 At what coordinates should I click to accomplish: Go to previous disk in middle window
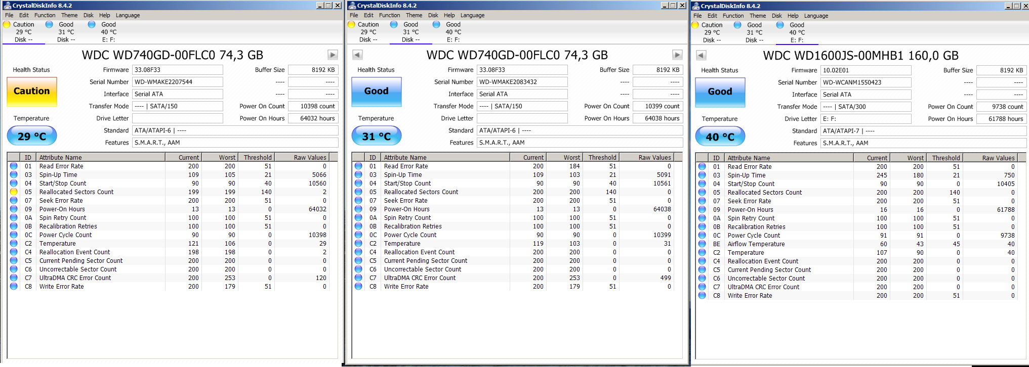(357, 55)
